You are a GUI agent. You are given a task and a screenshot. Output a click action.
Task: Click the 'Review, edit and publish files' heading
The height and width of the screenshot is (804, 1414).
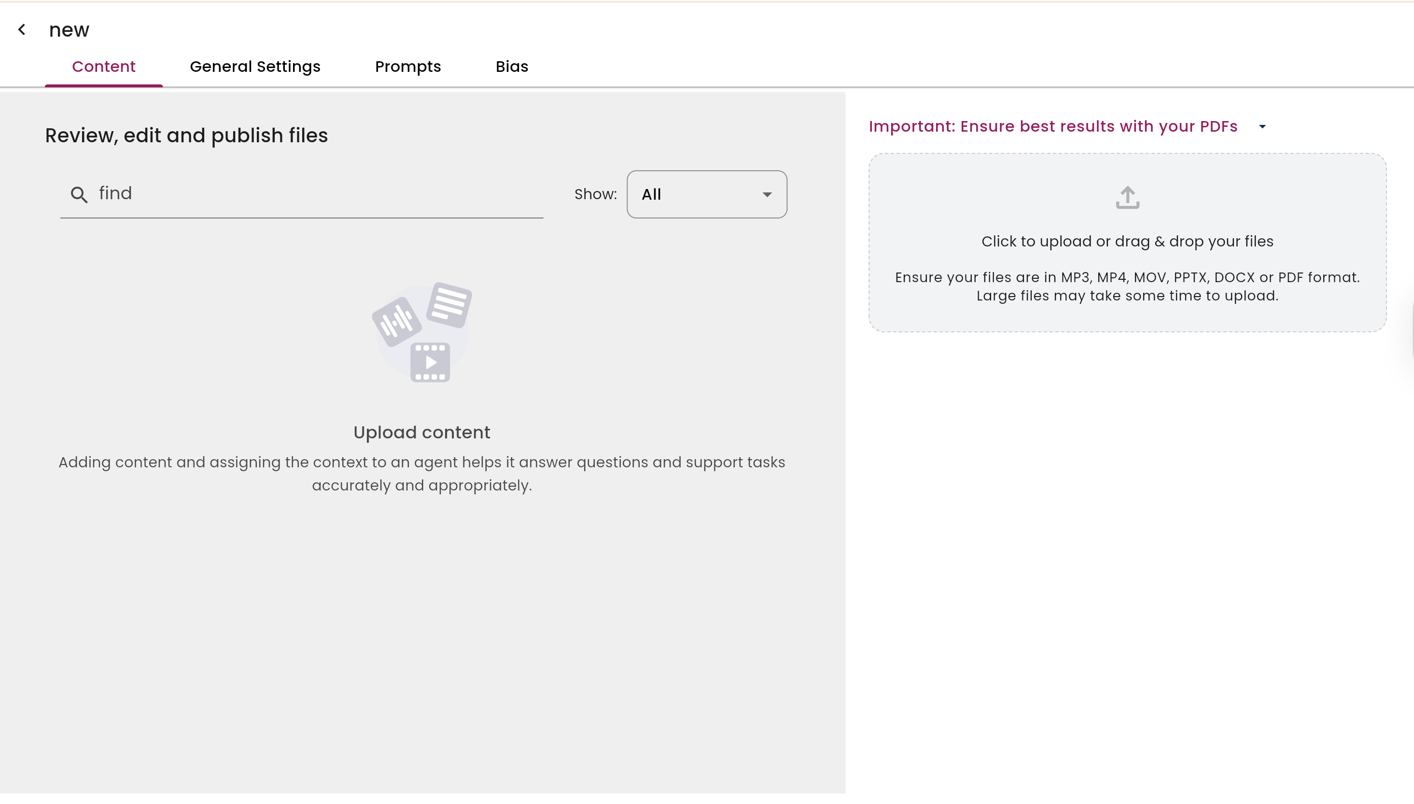186,136
